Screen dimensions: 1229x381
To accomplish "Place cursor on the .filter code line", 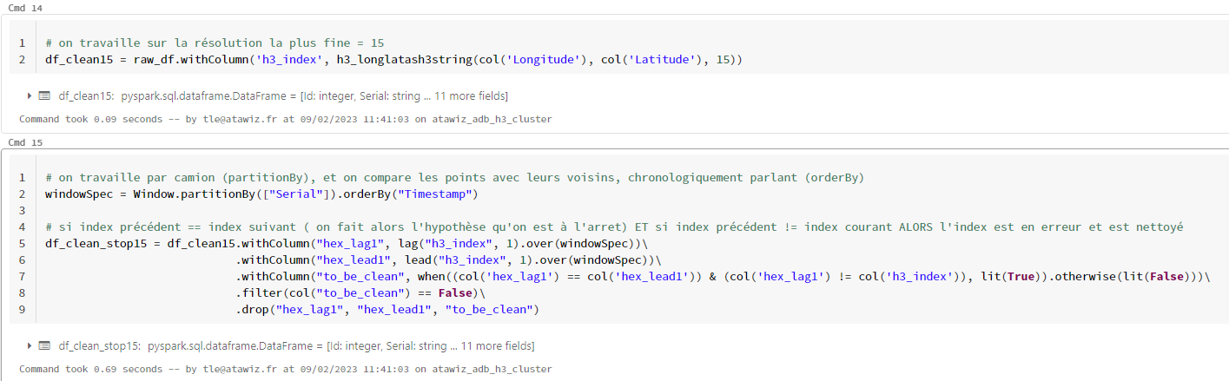I will pos(347,292).
